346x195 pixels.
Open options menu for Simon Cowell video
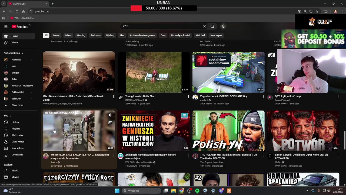338,155
